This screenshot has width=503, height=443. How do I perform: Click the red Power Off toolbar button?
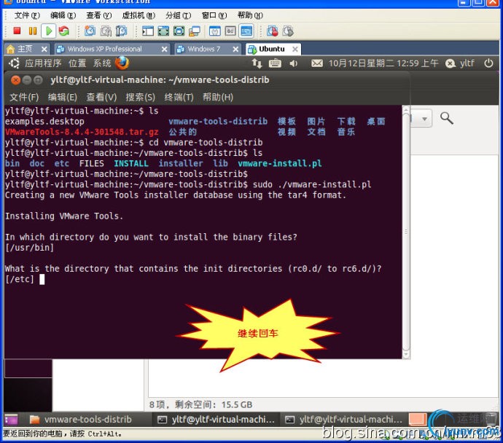17,31
